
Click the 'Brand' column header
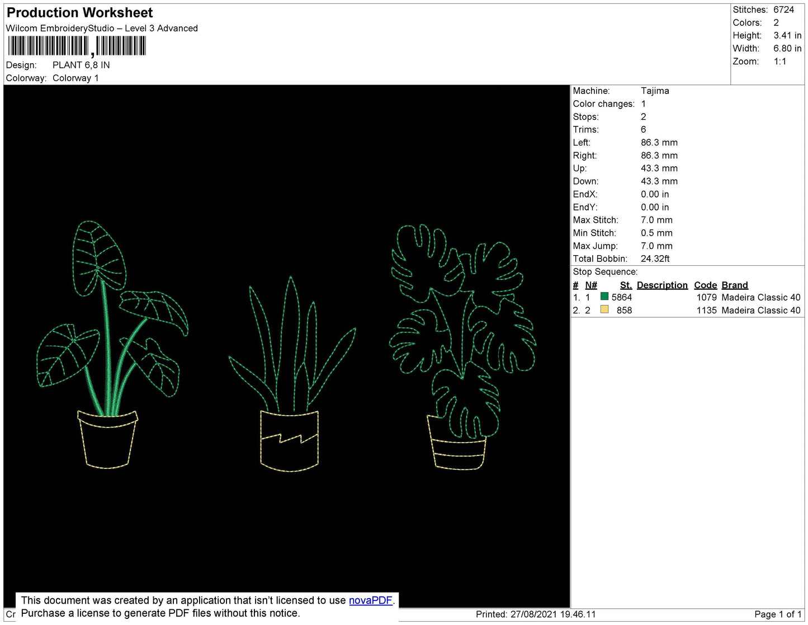pos(735,285)
